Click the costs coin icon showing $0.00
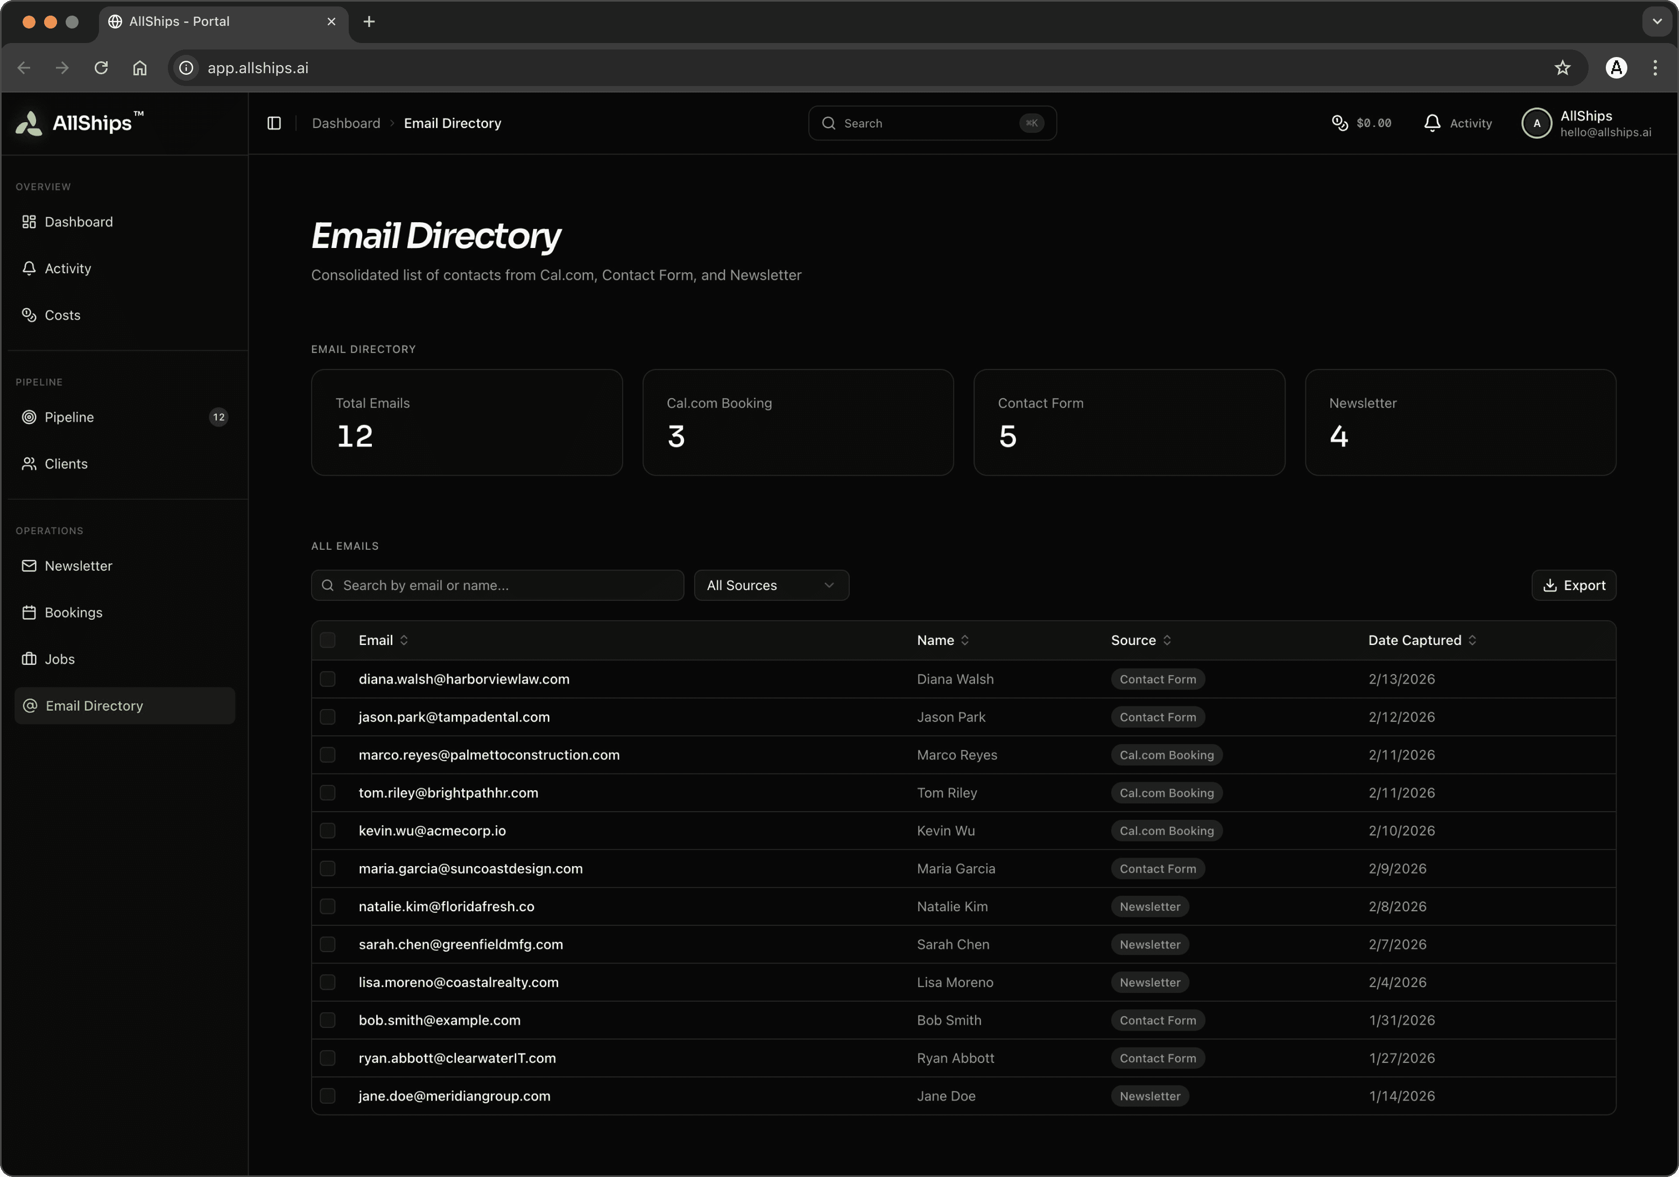1679x1177 pixels. 1339,123
